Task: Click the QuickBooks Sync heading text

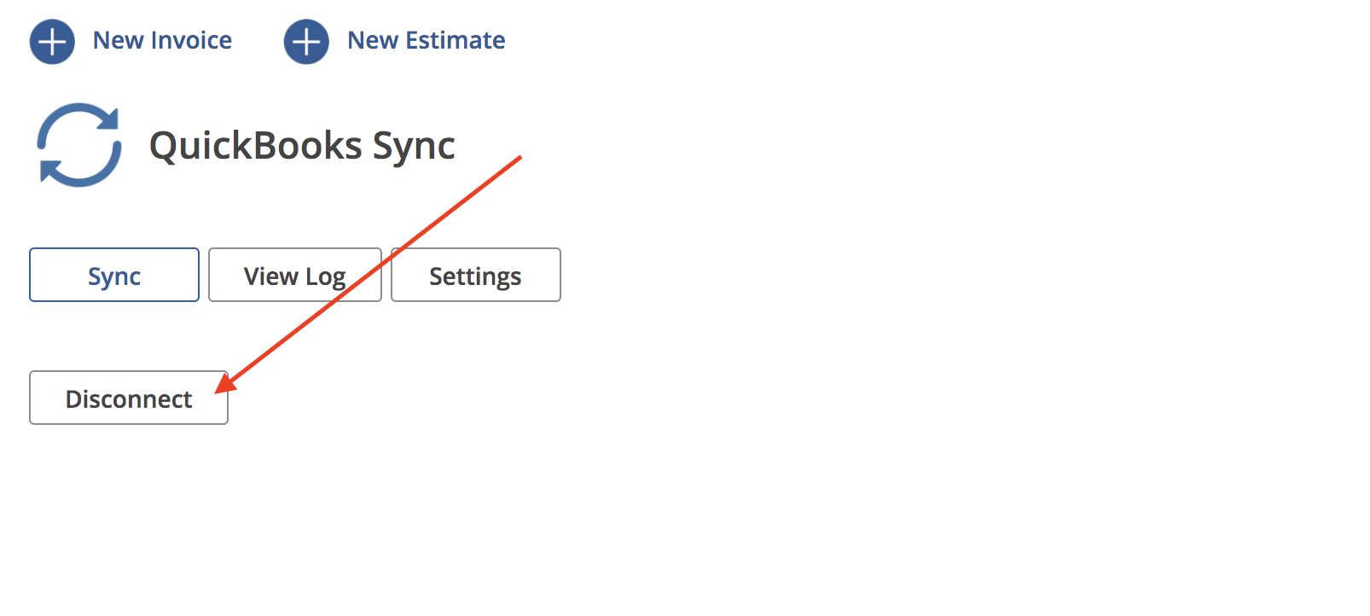Action: tap(302, 145)
